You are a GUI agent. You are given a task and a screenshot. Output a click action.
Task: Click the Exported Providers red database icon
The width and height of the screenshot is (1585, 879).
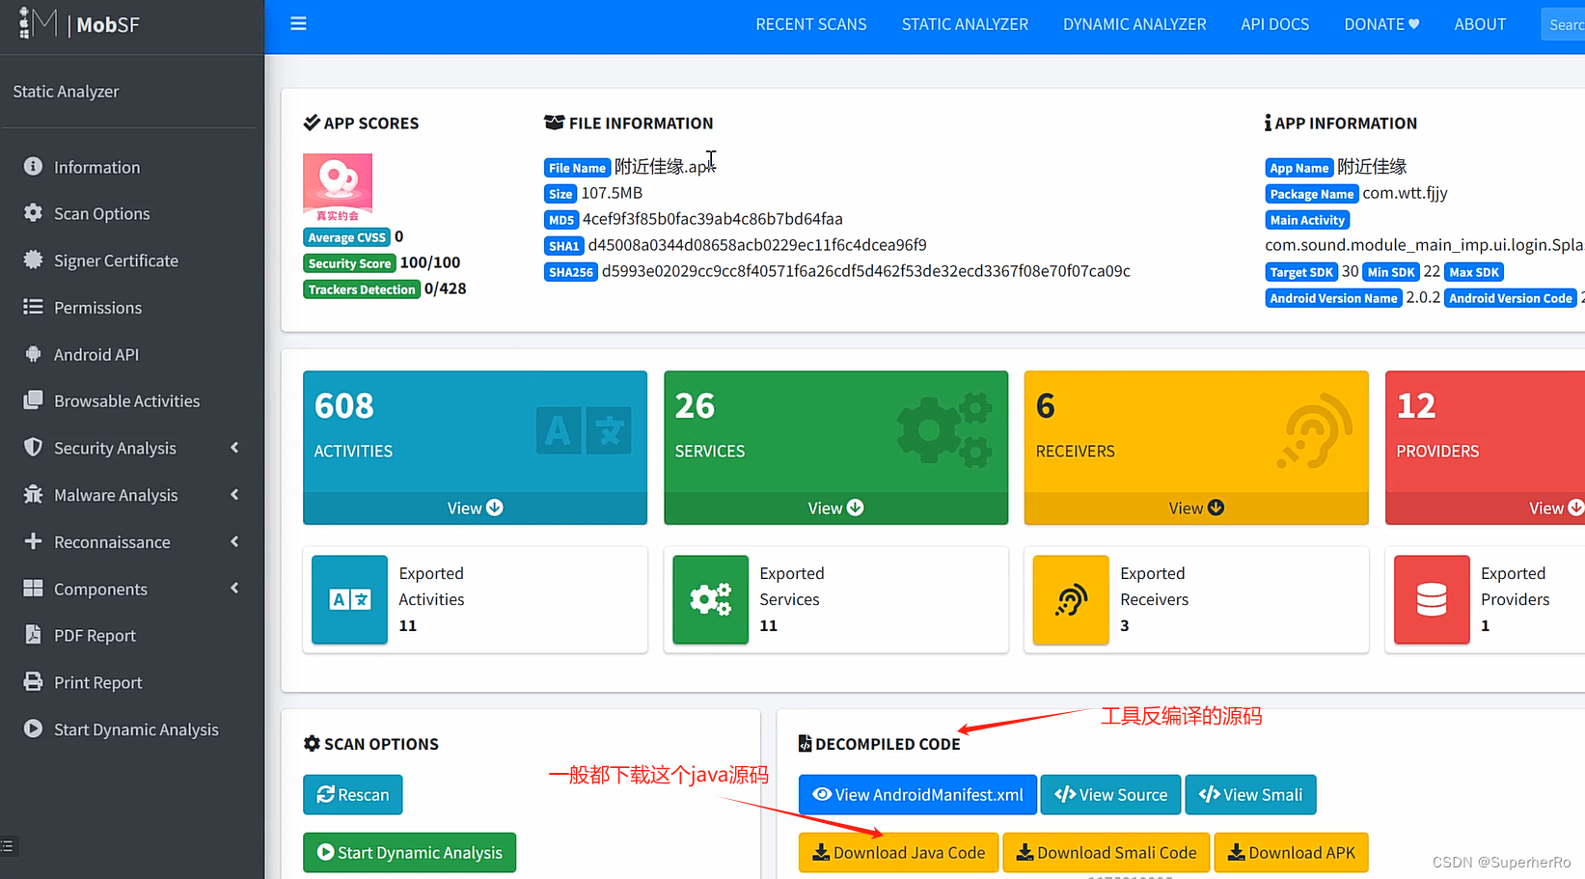point(1432,599)
